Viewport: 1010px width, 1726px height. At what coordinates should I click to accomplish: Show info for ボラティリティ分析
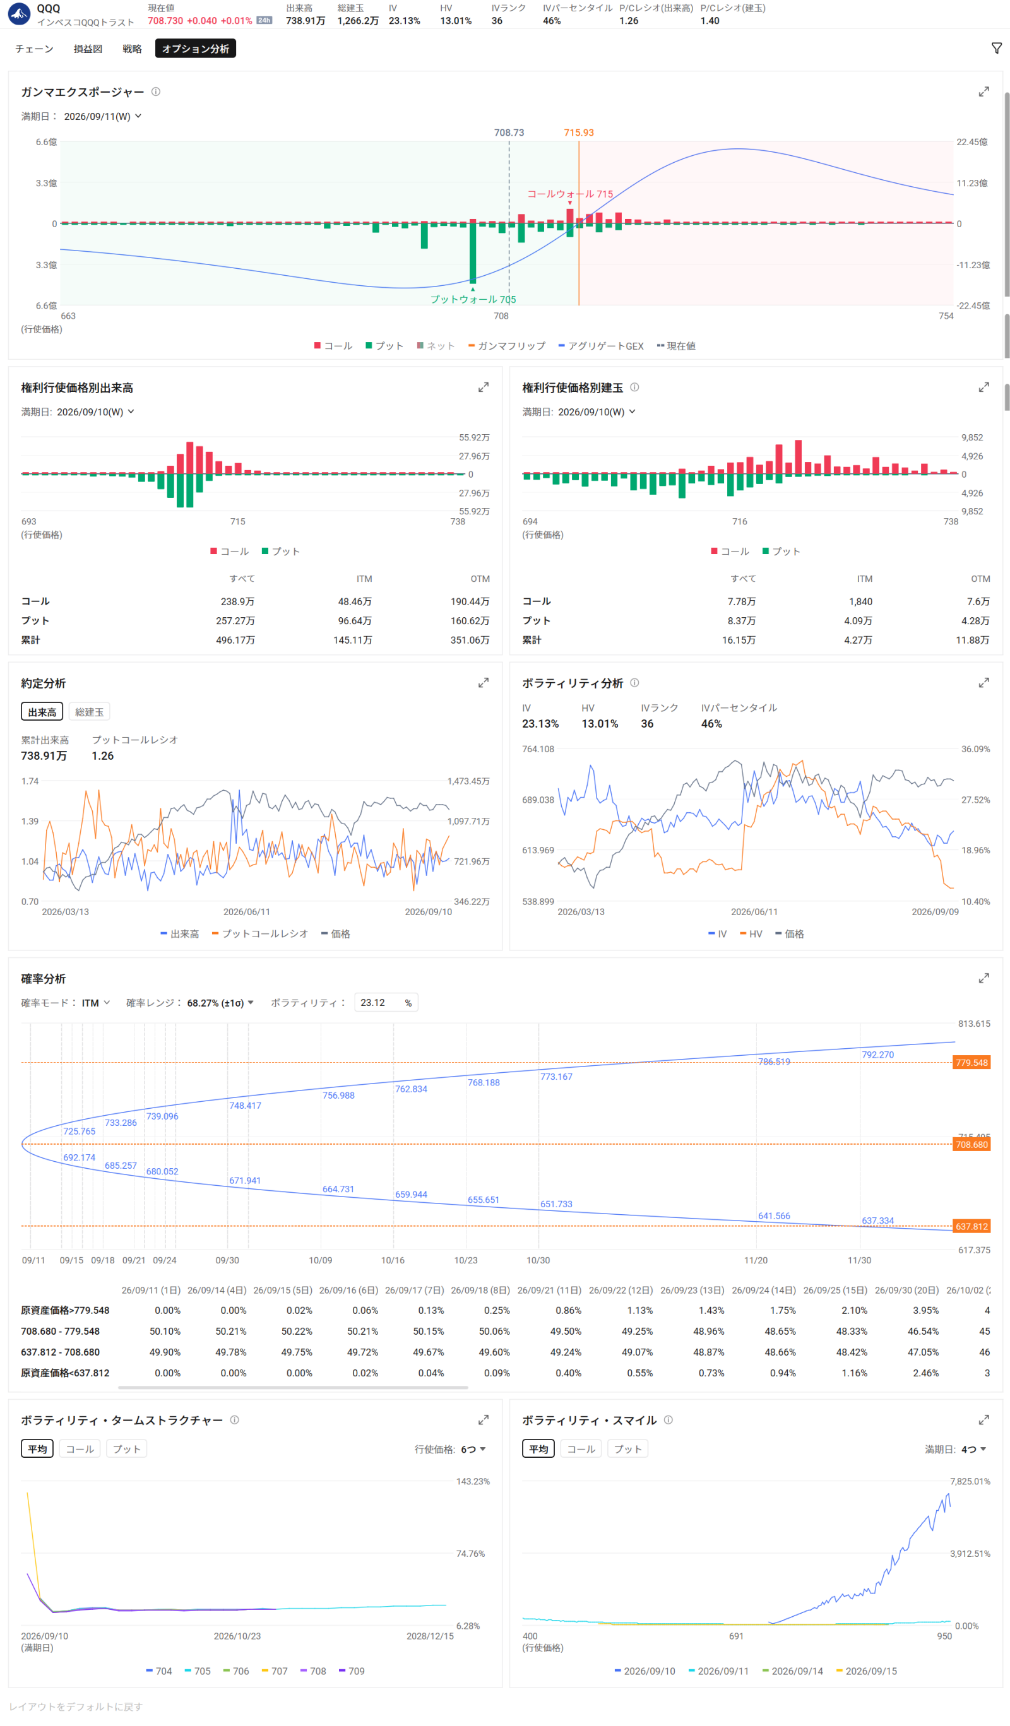coord(634,683)
